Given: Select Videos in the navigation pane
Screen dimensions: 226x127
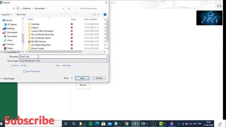Looking at the screenshot, I should click(x=8, y=48).
